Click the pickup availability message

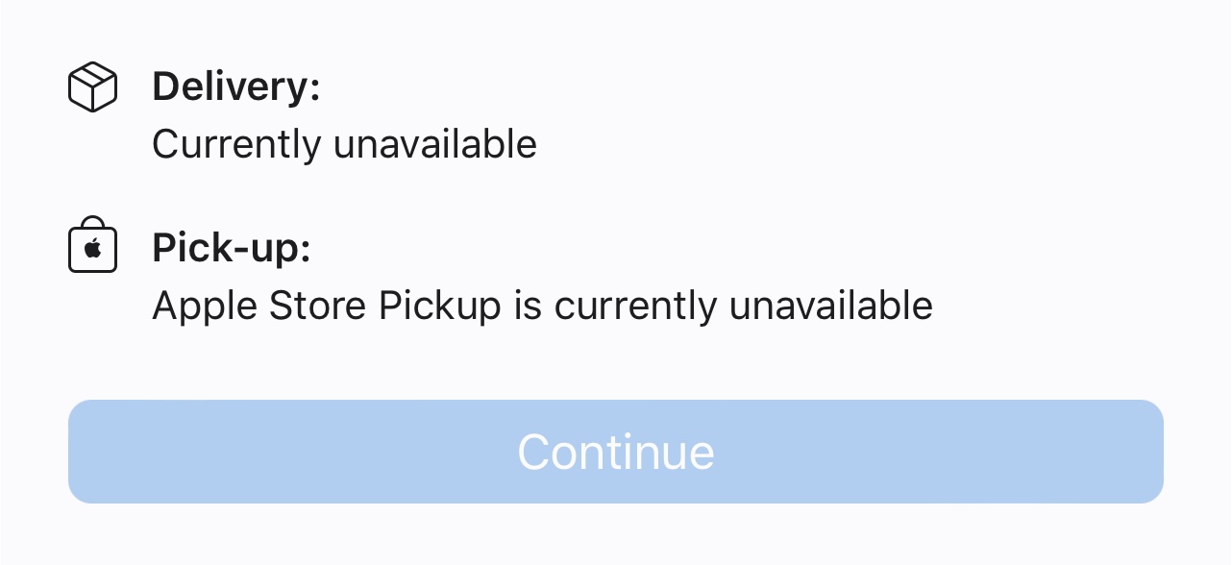[x=542, y=307]
